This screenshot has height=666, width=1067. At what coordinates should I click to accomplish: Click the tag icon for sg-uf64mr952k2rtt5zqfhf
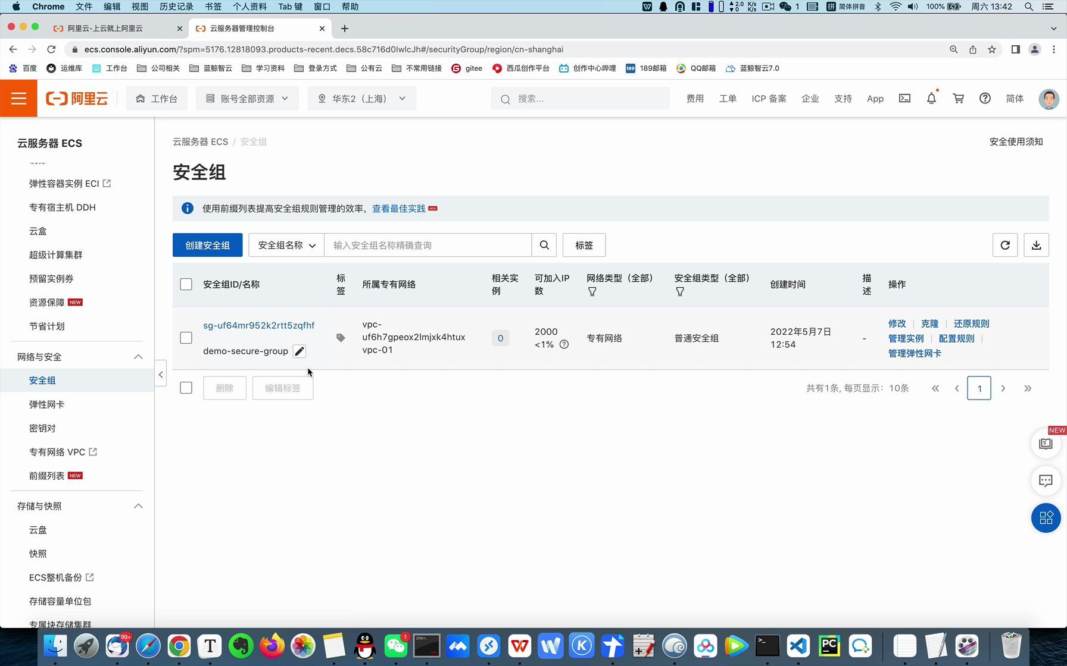pos(341,338)
